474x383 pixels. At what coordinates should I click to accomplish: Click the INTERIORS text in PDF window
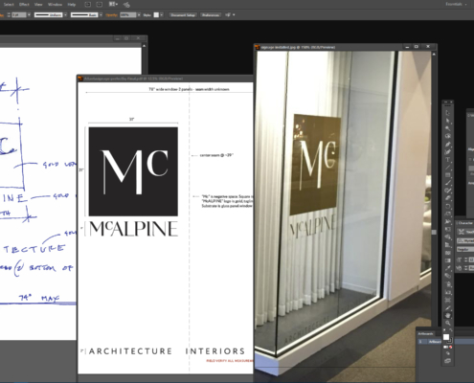pyautogui.click(x=215, y=351)
